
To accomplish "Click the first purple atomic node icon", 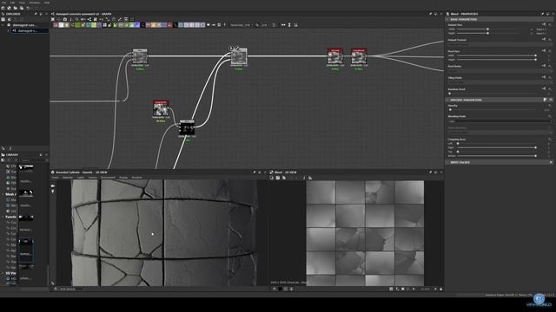I will click(x=56, y=25).
